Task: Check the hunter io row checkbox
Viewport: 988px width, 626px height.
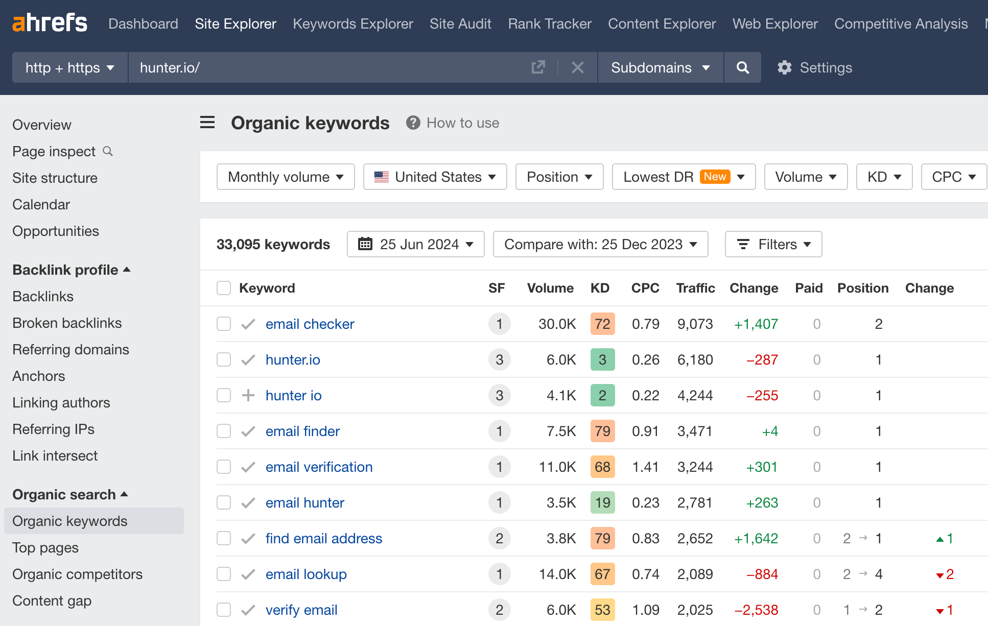Action: coord(224,395)
